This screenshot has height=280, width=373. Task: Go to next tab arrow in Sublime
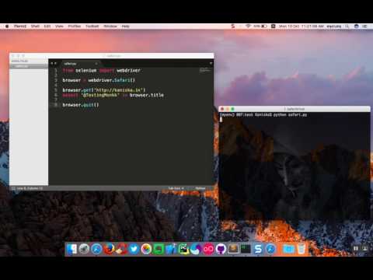55,63
